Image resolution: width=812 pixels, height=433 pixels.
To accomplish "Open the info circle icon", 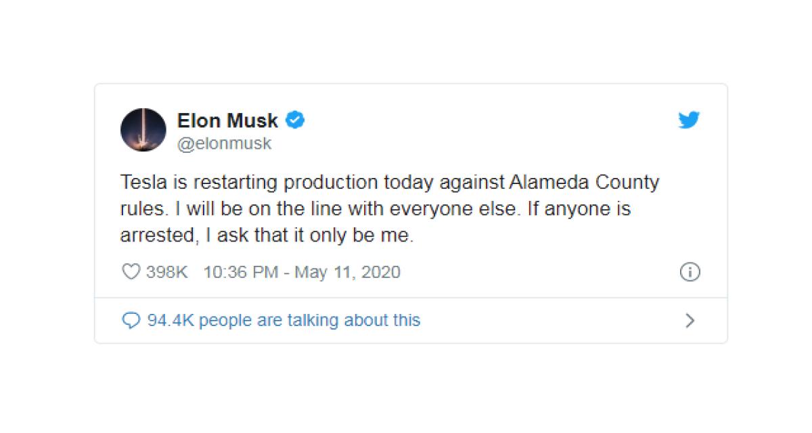I will (x=689, y=272).
